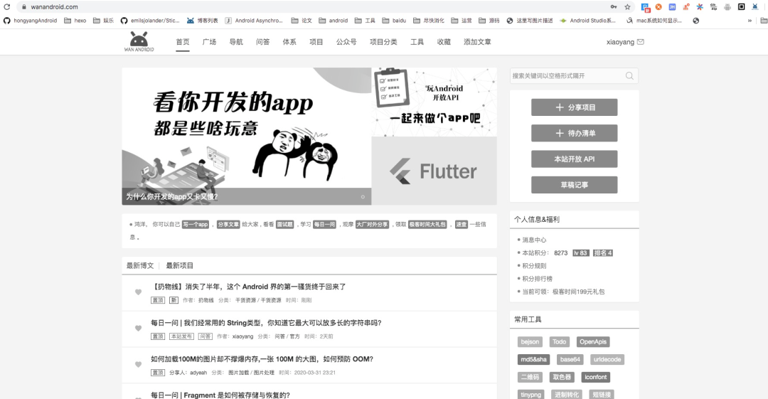
Task: Open the 体系 nav item
Action: coord(289,42)
